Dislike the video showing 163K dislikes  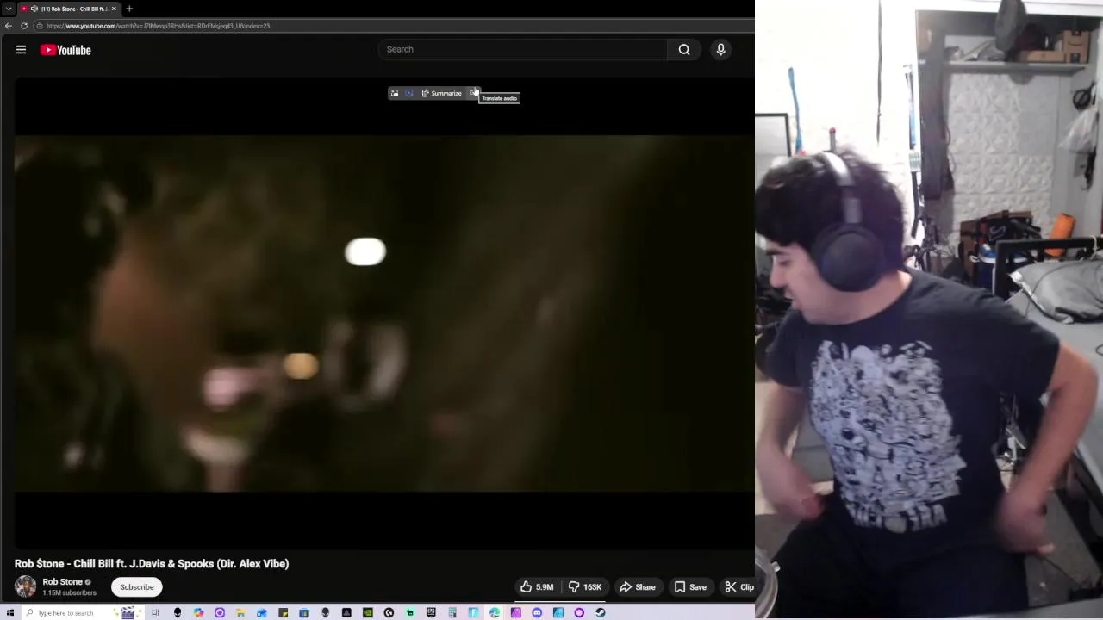point(586,587)
